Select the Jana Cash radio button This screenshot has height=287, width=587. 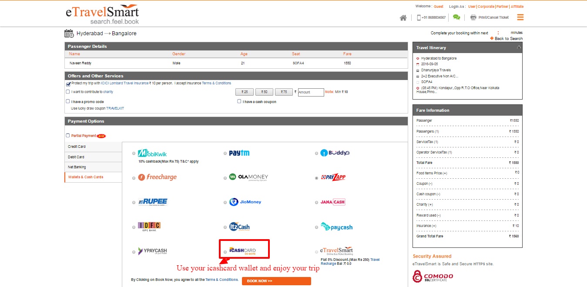tap(316, 203)
